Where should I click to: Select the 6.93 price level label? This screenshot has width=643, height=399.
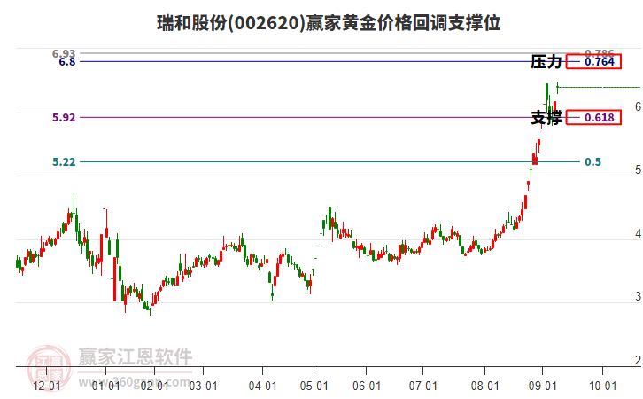pos(64,53)
